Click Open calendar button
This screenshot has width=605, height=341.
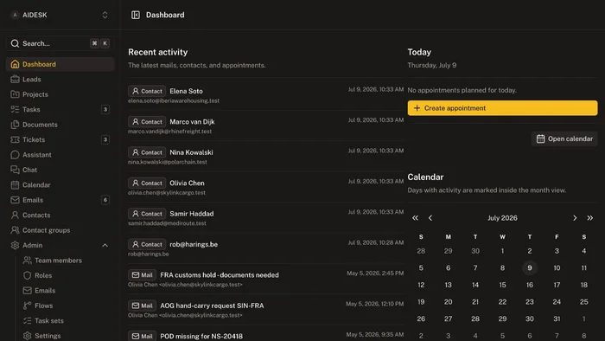click(564, 138)
